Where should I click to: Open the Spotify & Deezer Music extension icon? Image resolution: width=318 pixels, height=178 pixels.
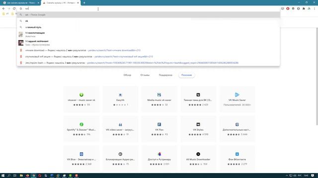pos(81,124)
